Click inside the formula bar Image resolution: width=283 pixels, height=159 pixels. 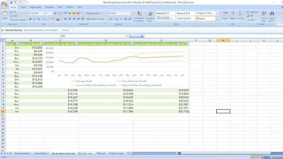213,36
